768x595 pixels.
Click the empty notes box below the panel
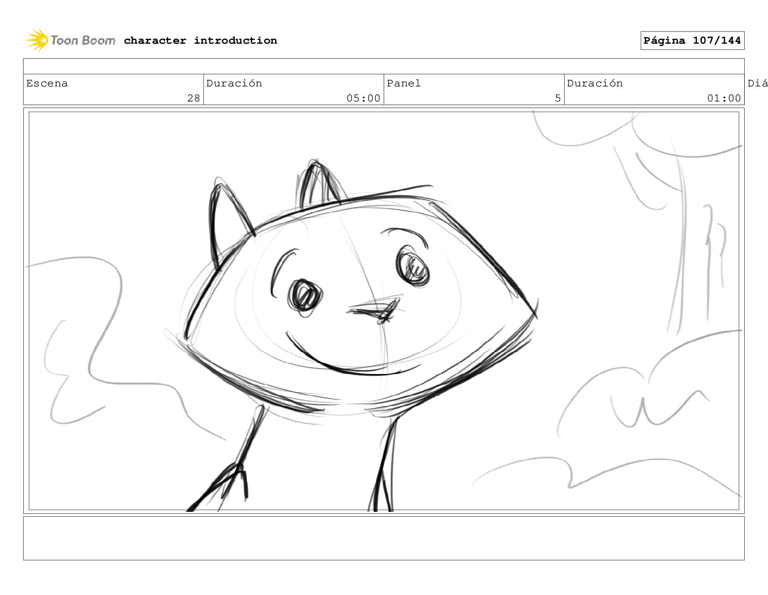coord(384,538)
